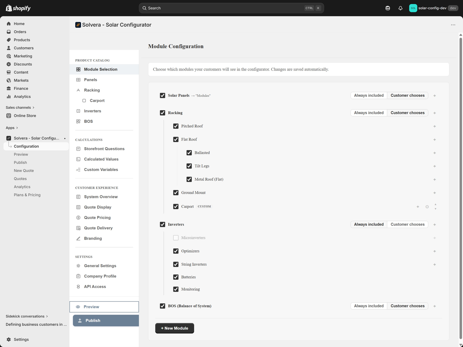The image size is (463, 347).
Task: Click the plus icon on Ground Mount row
Action: click(435, 193)
